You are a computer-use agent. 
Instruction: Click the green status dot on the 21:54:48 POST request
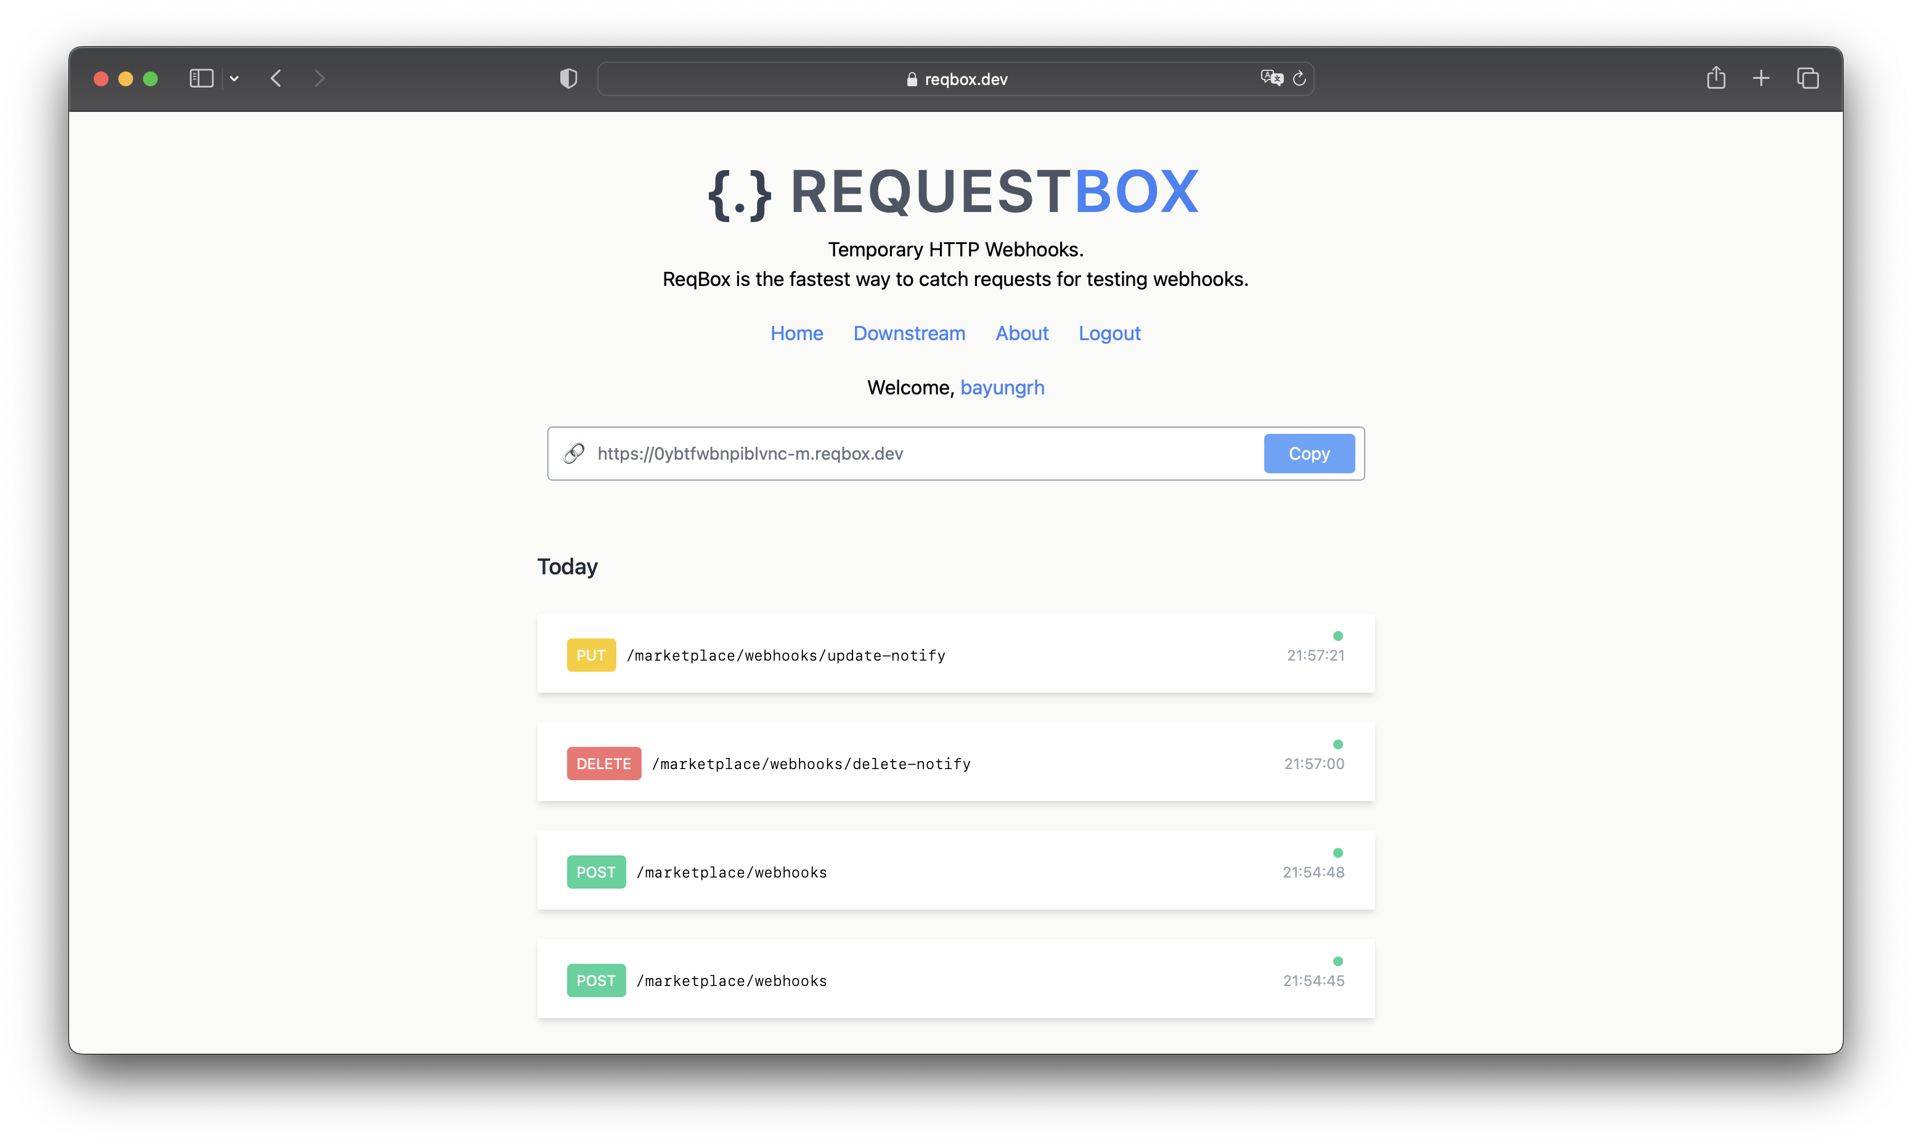[1338, 852]
